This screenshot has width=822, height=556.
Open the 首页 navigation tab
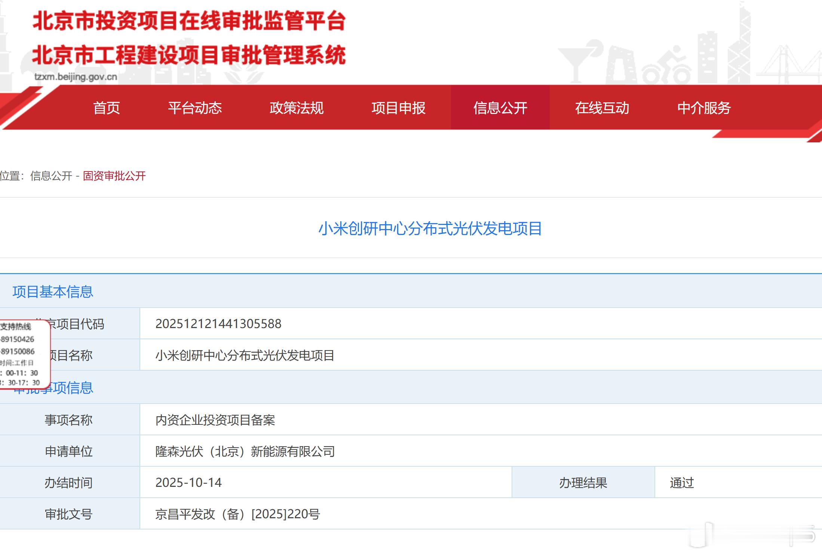click(107, 108)
